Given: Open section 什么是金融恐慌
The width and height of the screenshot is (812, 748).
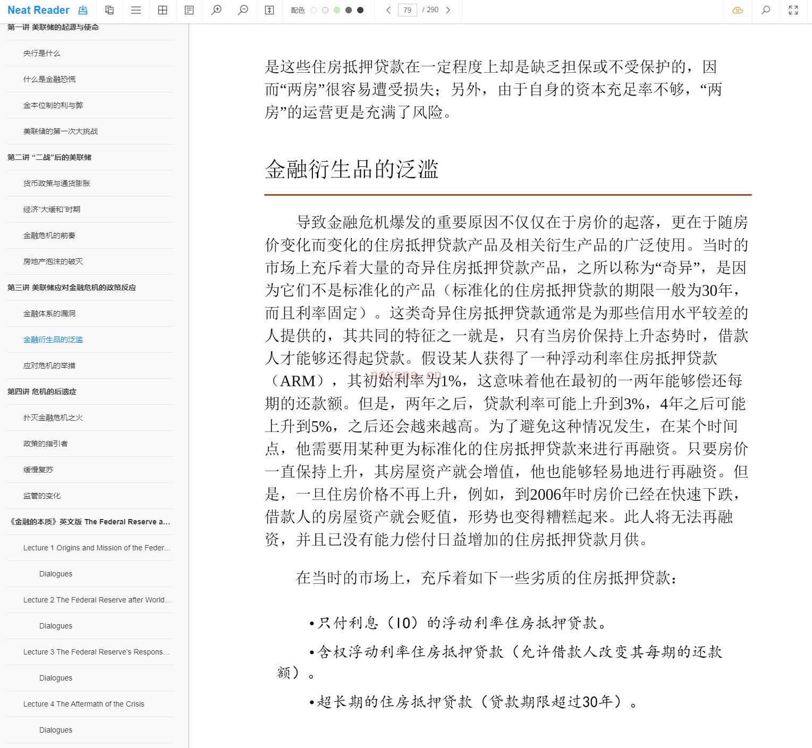Looking at the screenshot, I should click(x=49, y=79).
